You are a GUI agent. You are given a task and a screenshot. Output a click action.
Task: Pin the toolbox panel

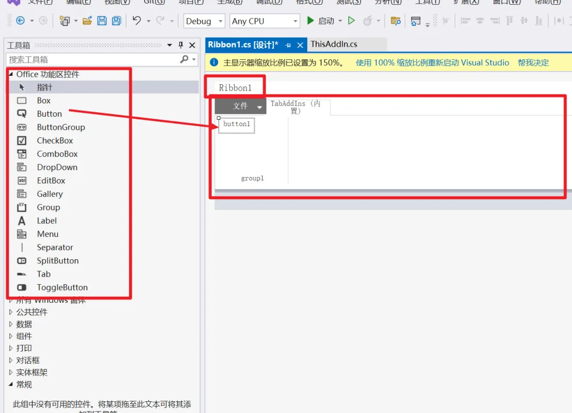tap(181, 45)
